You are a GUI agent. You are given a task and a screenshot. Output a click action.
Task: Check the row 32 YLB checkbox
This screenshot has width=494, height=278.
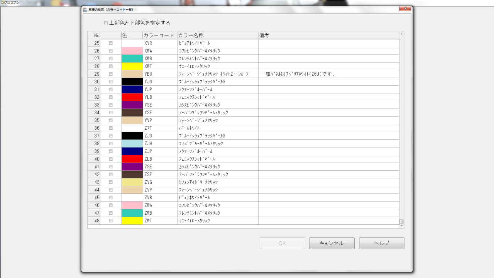tap(111, 97)
